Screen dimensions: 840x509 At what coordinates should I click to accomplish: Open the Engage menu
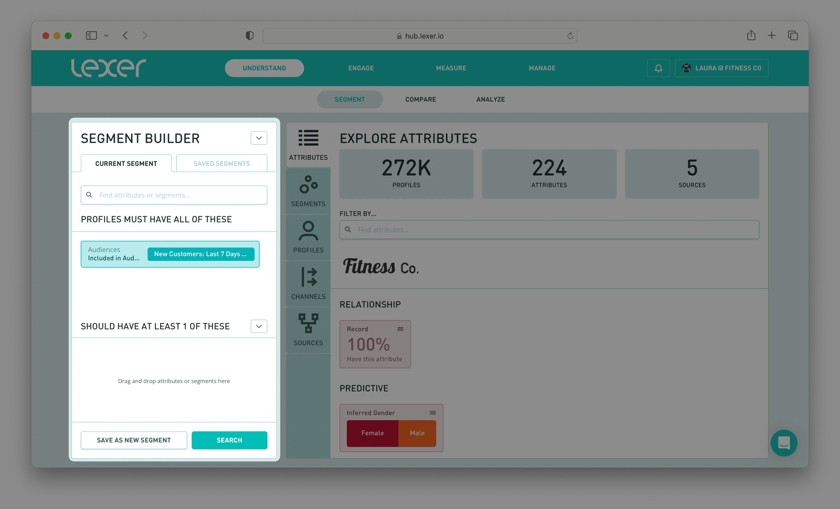pos(361,68)
